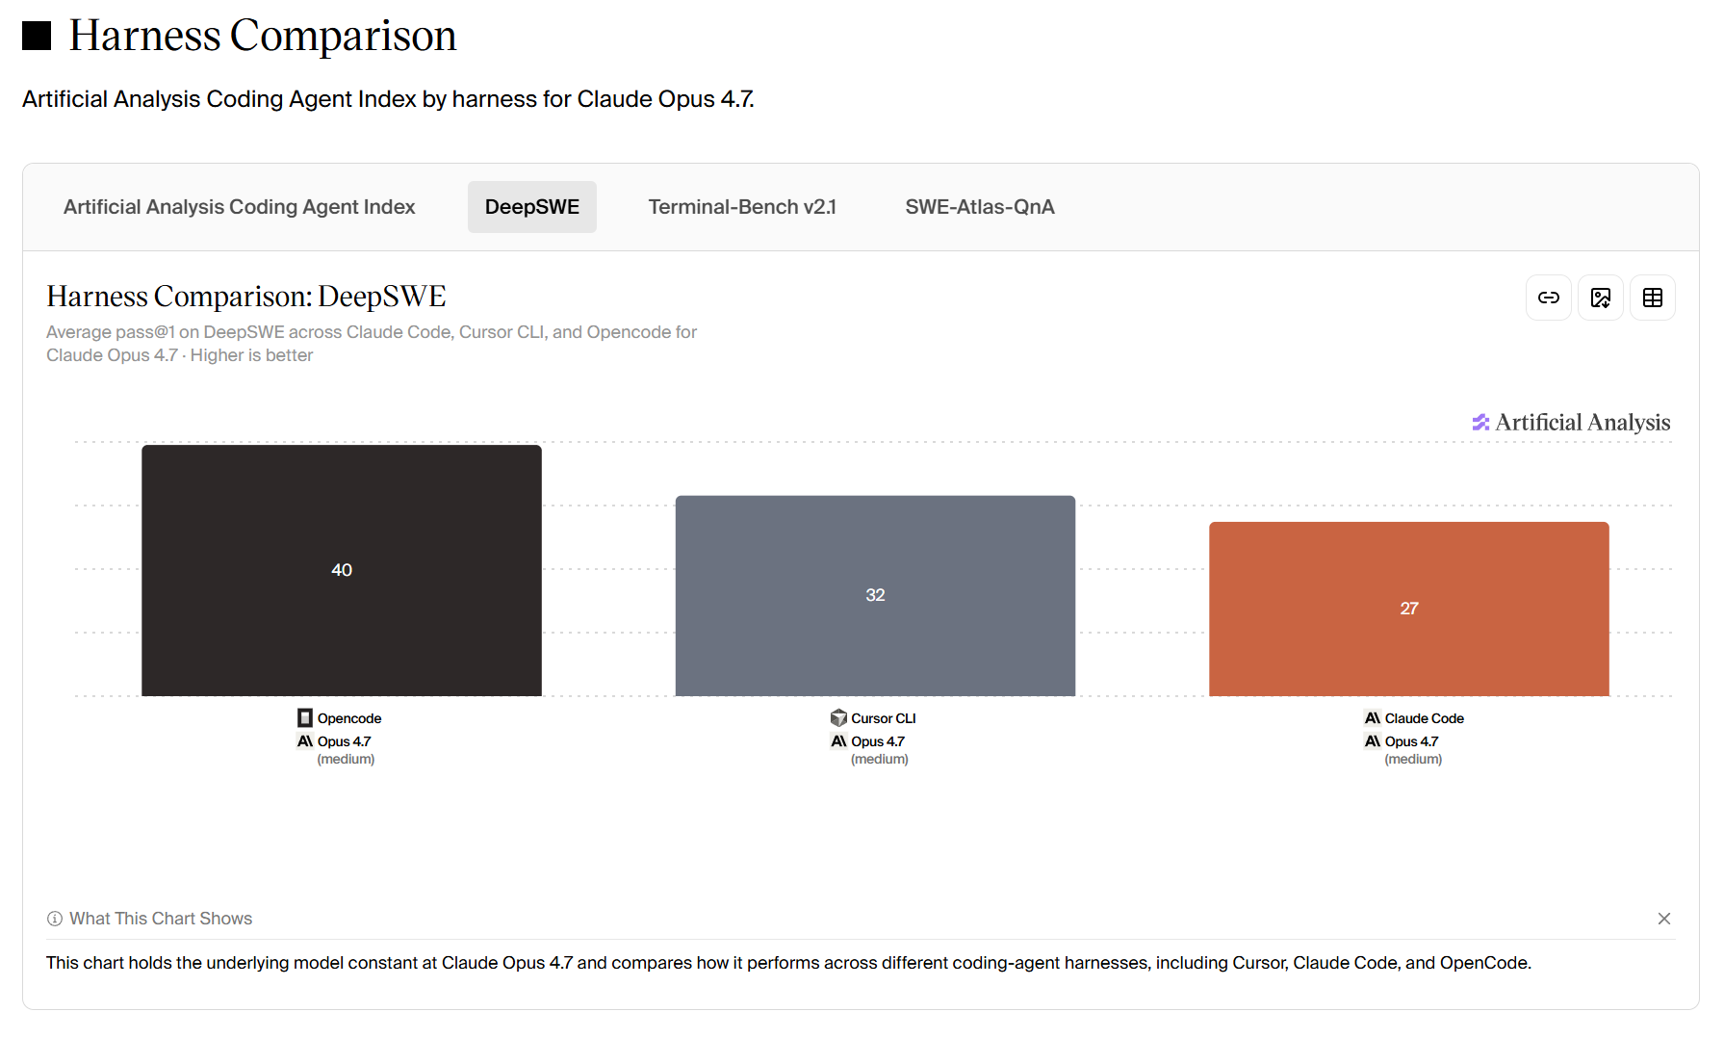Click the Harness Comparison: DeepSWE chart title
Image resolution: width=1724 pixels, height=1038 pixels.
click(x=246, y=297)
